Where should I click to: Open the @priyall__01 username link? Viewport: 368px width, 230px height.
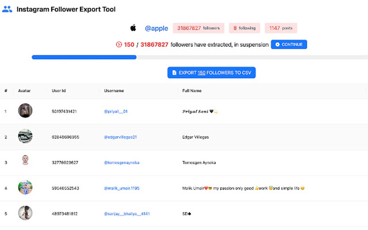[116, 111]
